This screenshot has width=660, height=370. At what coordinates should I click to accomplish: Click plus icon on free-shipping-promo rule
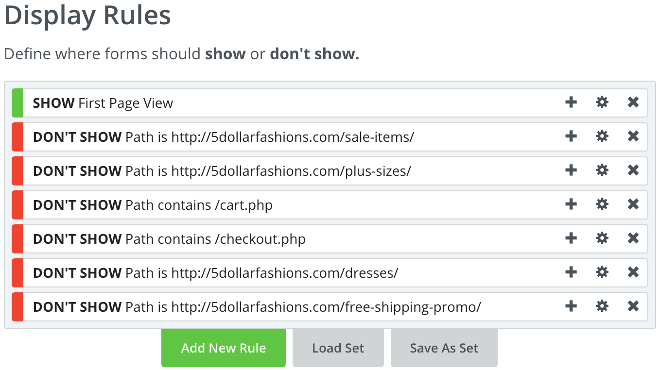point(571,306)
